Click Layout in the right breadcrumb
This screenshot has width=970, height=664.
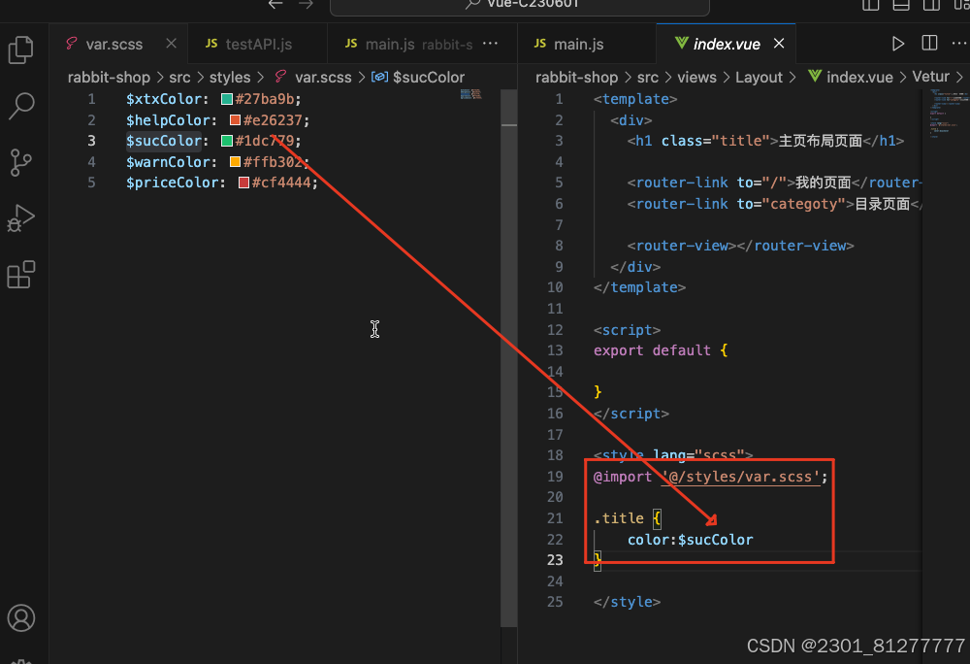[760, 78]
